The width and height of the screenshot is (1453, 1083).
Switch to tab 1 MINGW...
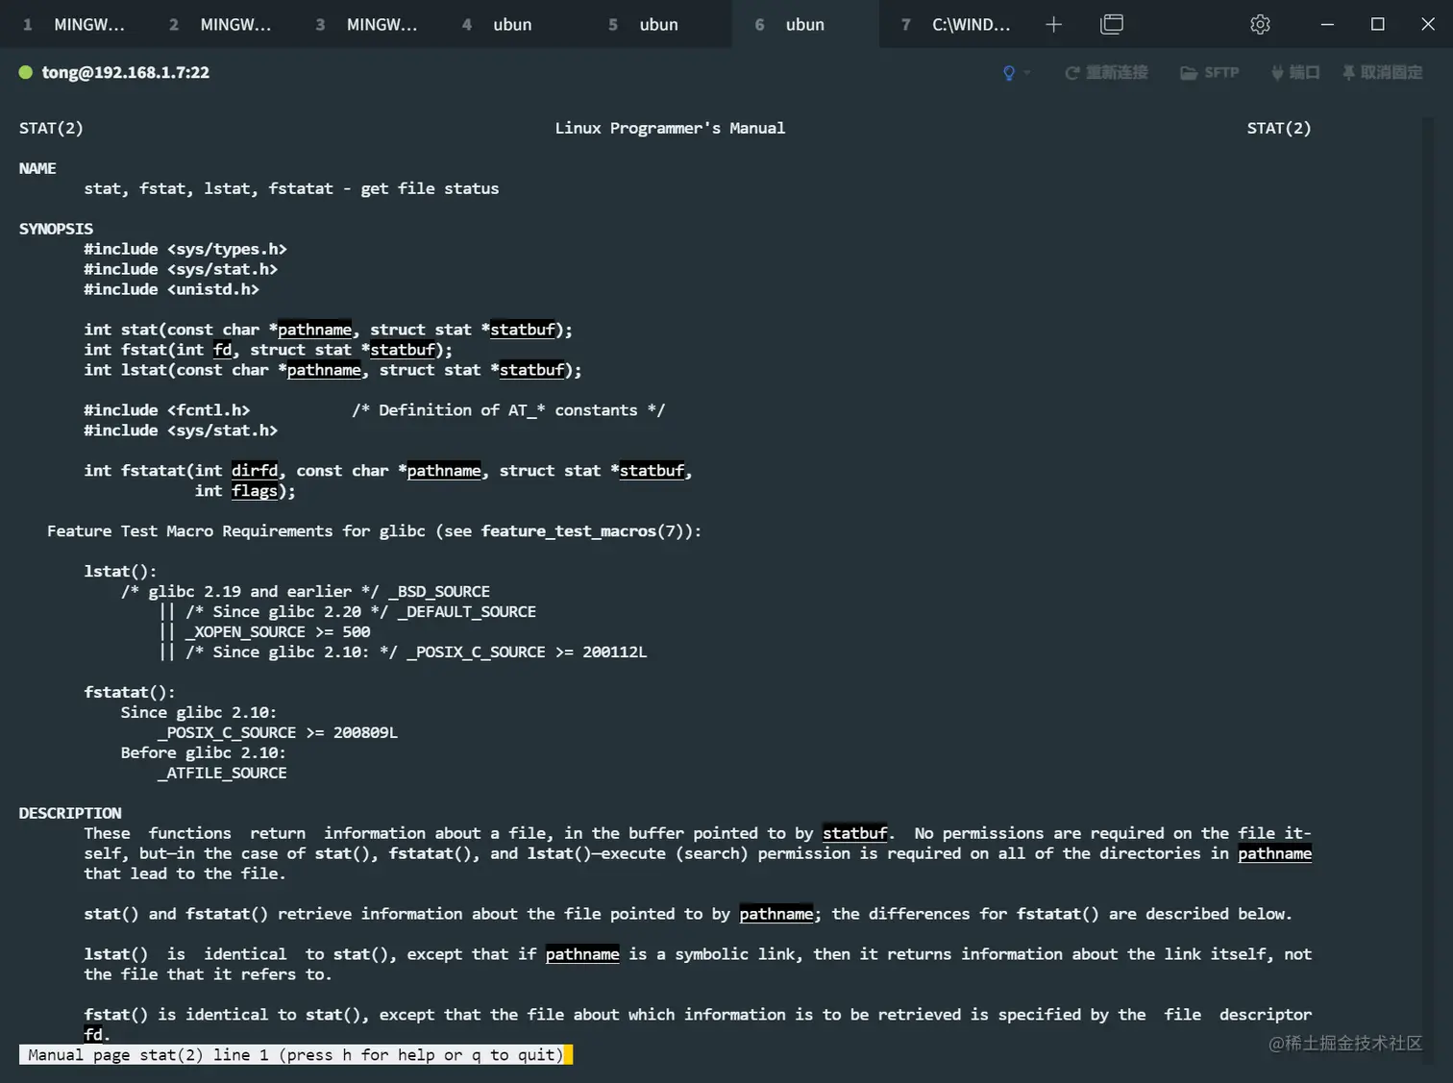[x=73, y=24]
